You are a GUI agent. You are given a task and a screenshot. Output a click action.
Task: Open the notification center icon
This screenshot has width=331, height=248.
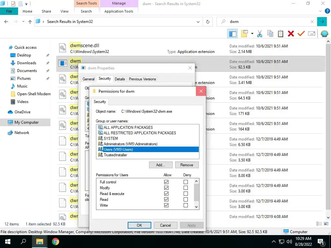coord(320,242)
